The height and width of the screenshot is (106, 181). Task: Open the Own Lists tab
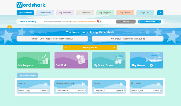(85, 13)
